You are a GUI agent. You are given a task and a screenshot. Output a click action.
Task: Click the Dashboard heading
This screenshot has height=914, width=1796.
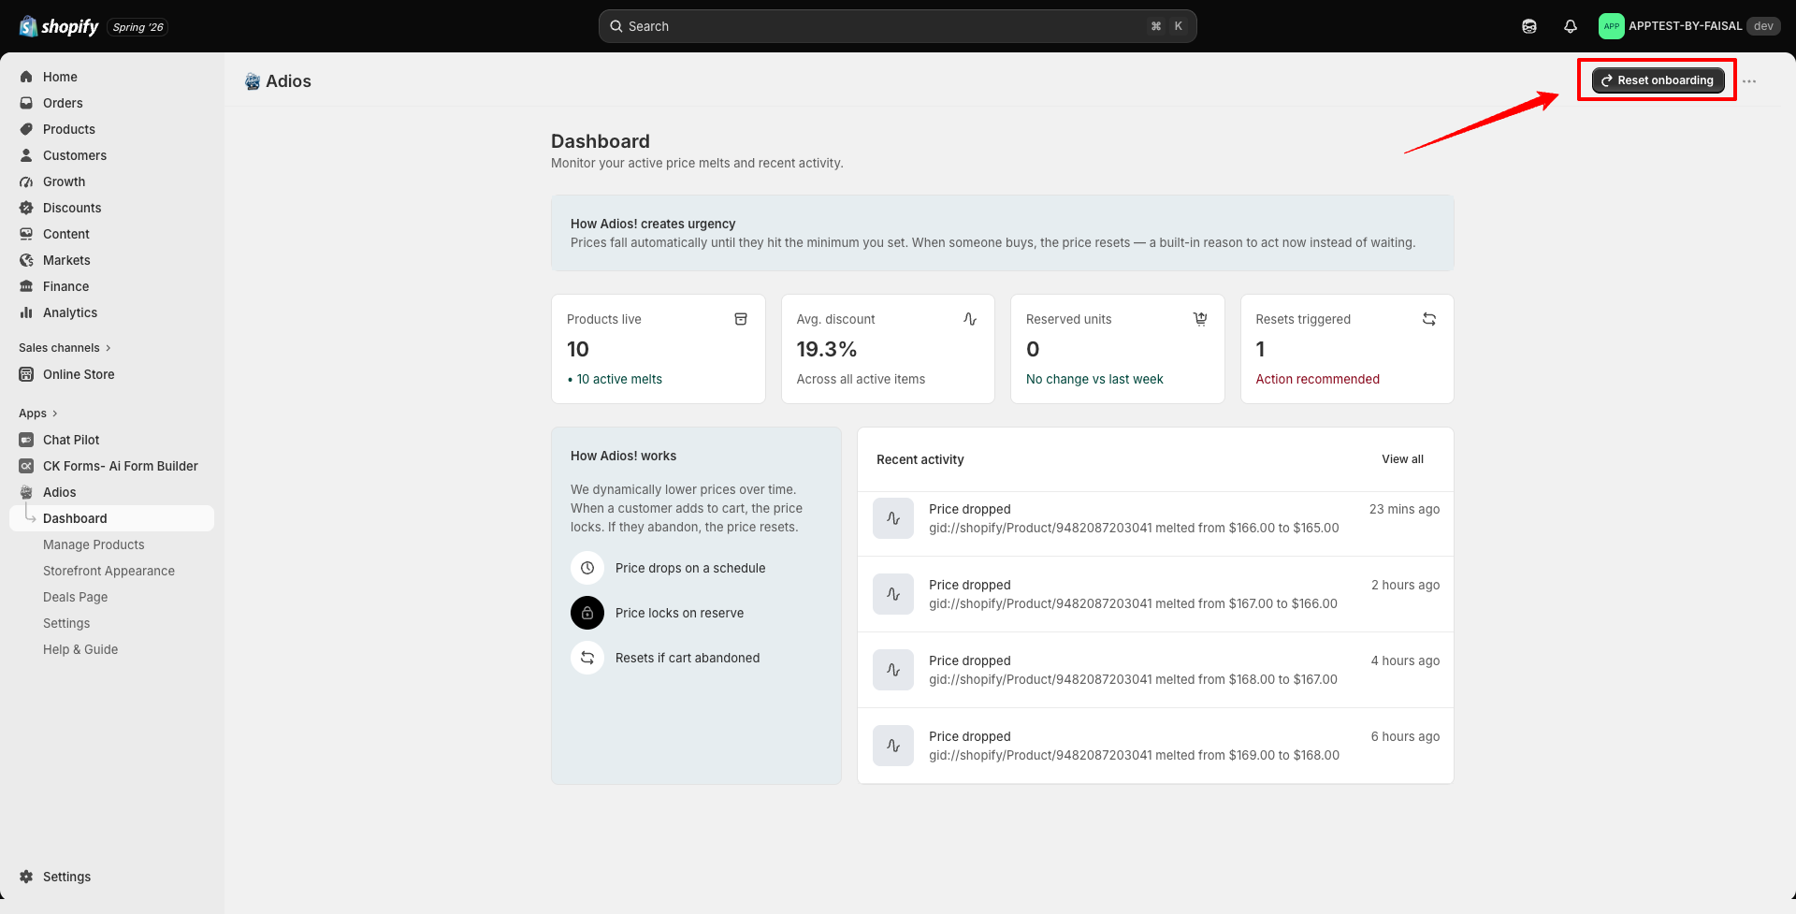[x=600, y=141]
